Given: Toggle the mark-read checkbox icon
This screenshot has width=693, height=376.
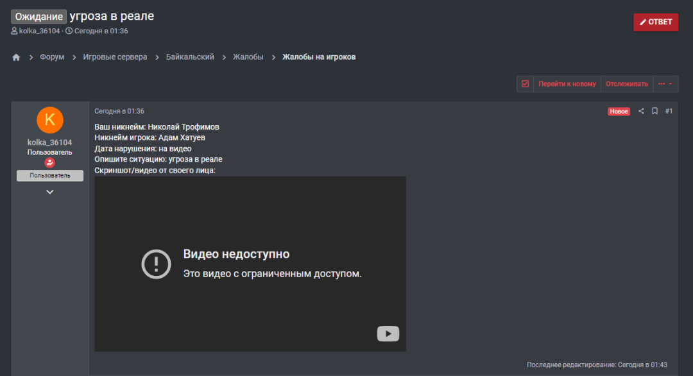Looking at the screenshot, I should tap(525, 84).
